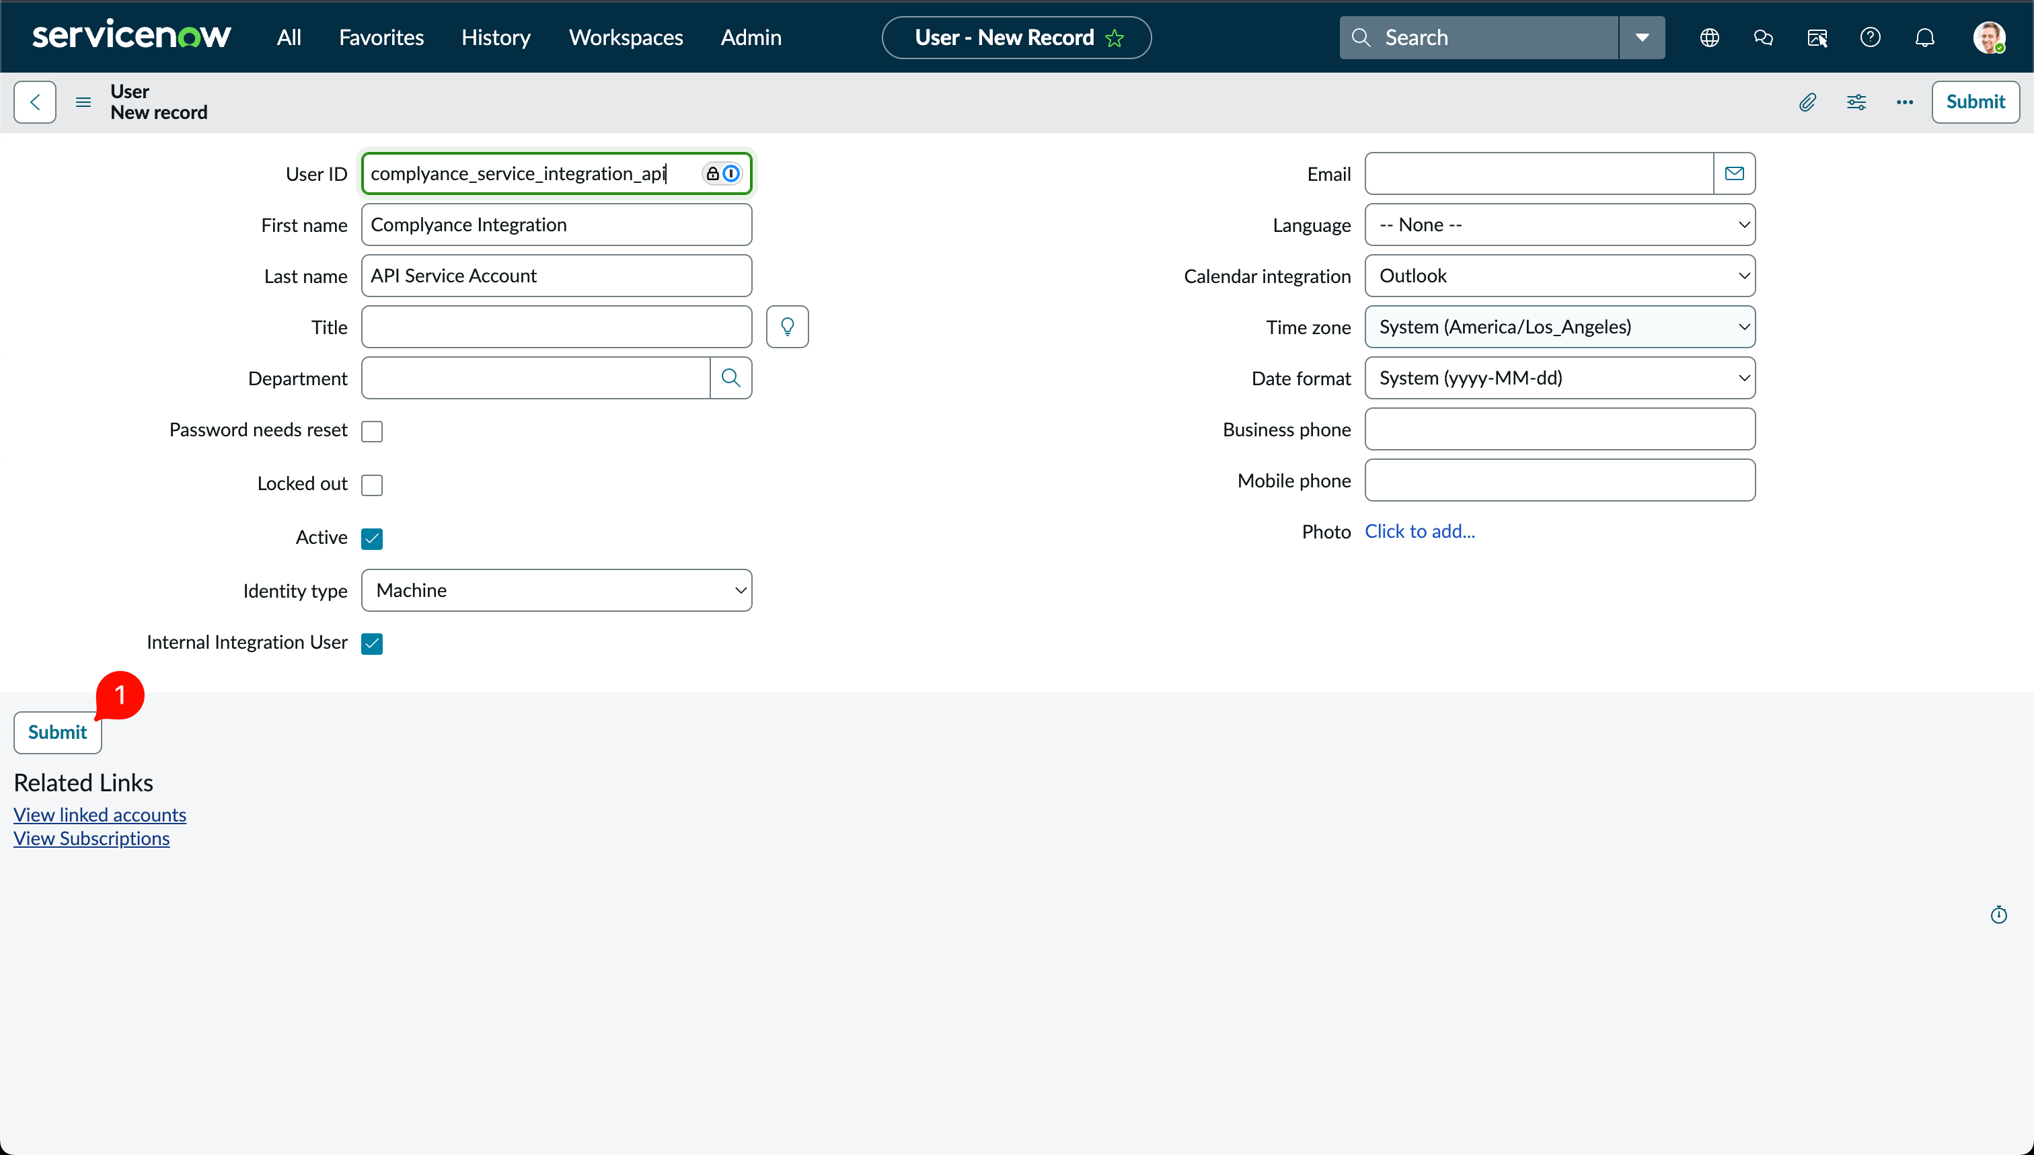Viewport: 2034px width, 1155px height.
Task: Open the notifications bell icon
Action: 1924,37
